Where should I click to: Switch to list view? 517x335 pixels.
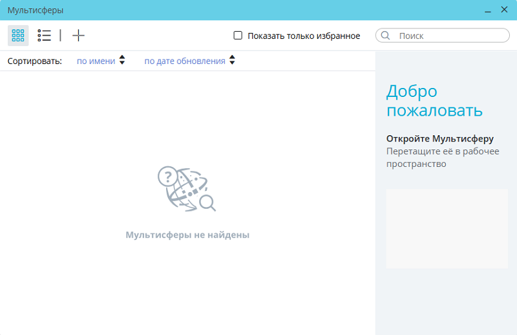tap(44, 36)
